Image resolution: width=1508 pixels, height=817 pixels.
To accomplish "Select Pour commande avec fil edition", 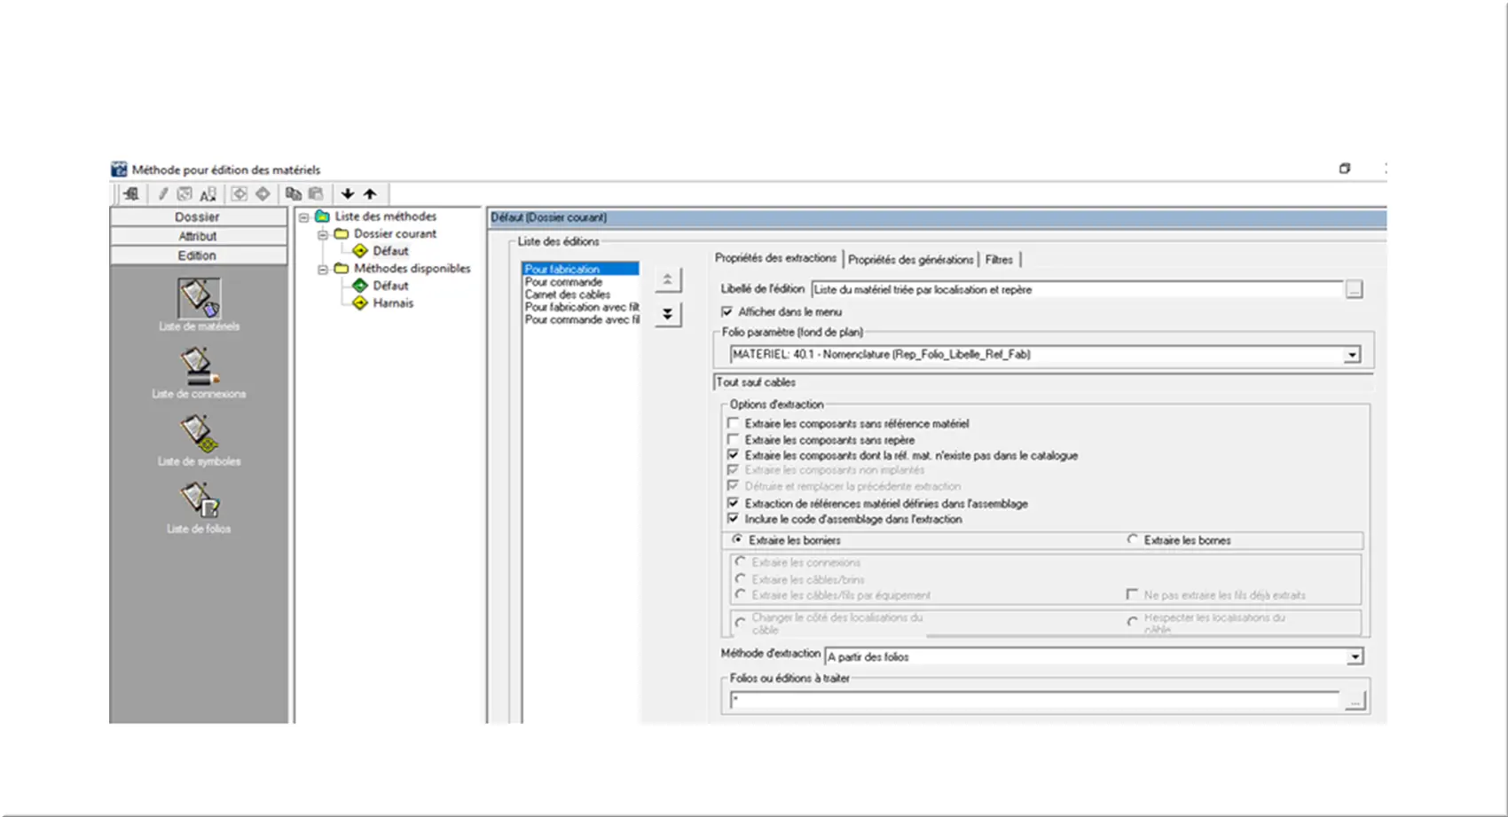I will pyautogui.click(x=581, y=319).
